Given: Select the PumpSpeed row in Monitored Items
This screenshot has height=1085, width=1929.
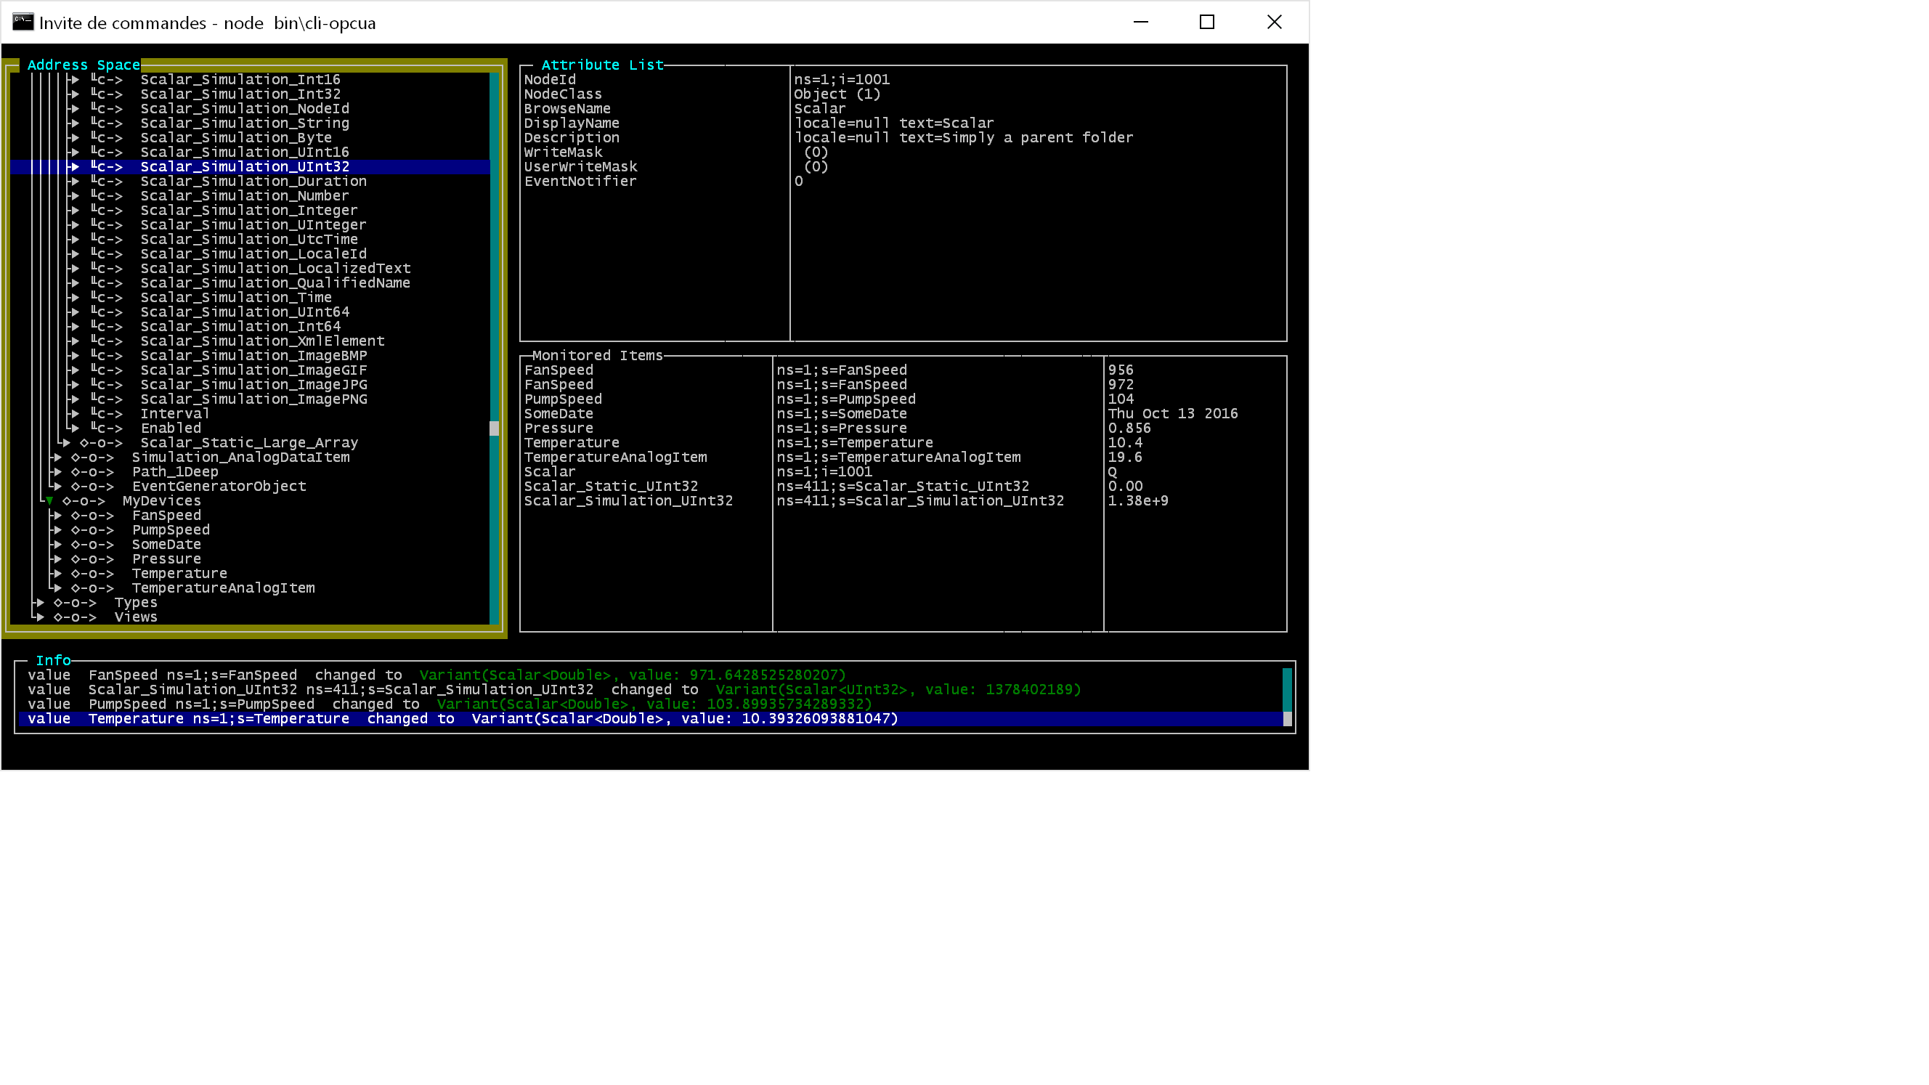Looking at the screenshot, I should [562, 399].
